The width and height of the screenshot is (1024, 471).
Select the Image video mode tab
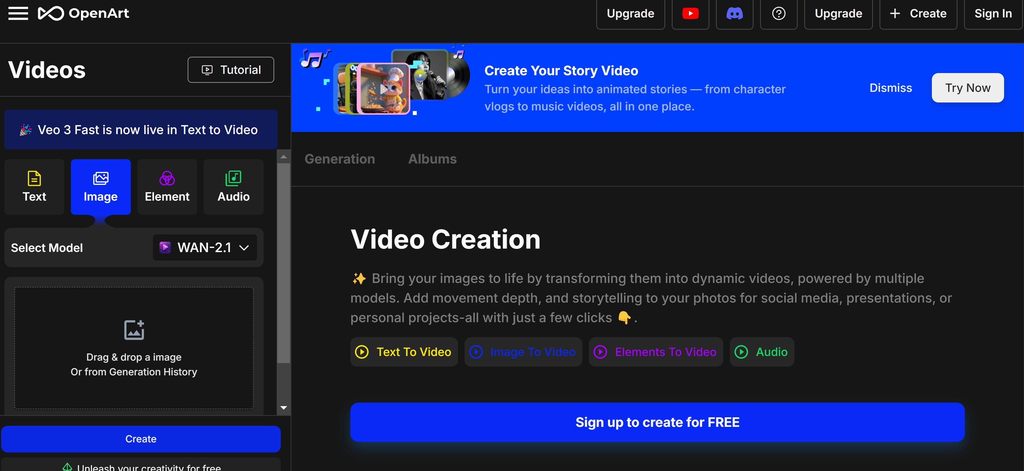click(101, 187)
